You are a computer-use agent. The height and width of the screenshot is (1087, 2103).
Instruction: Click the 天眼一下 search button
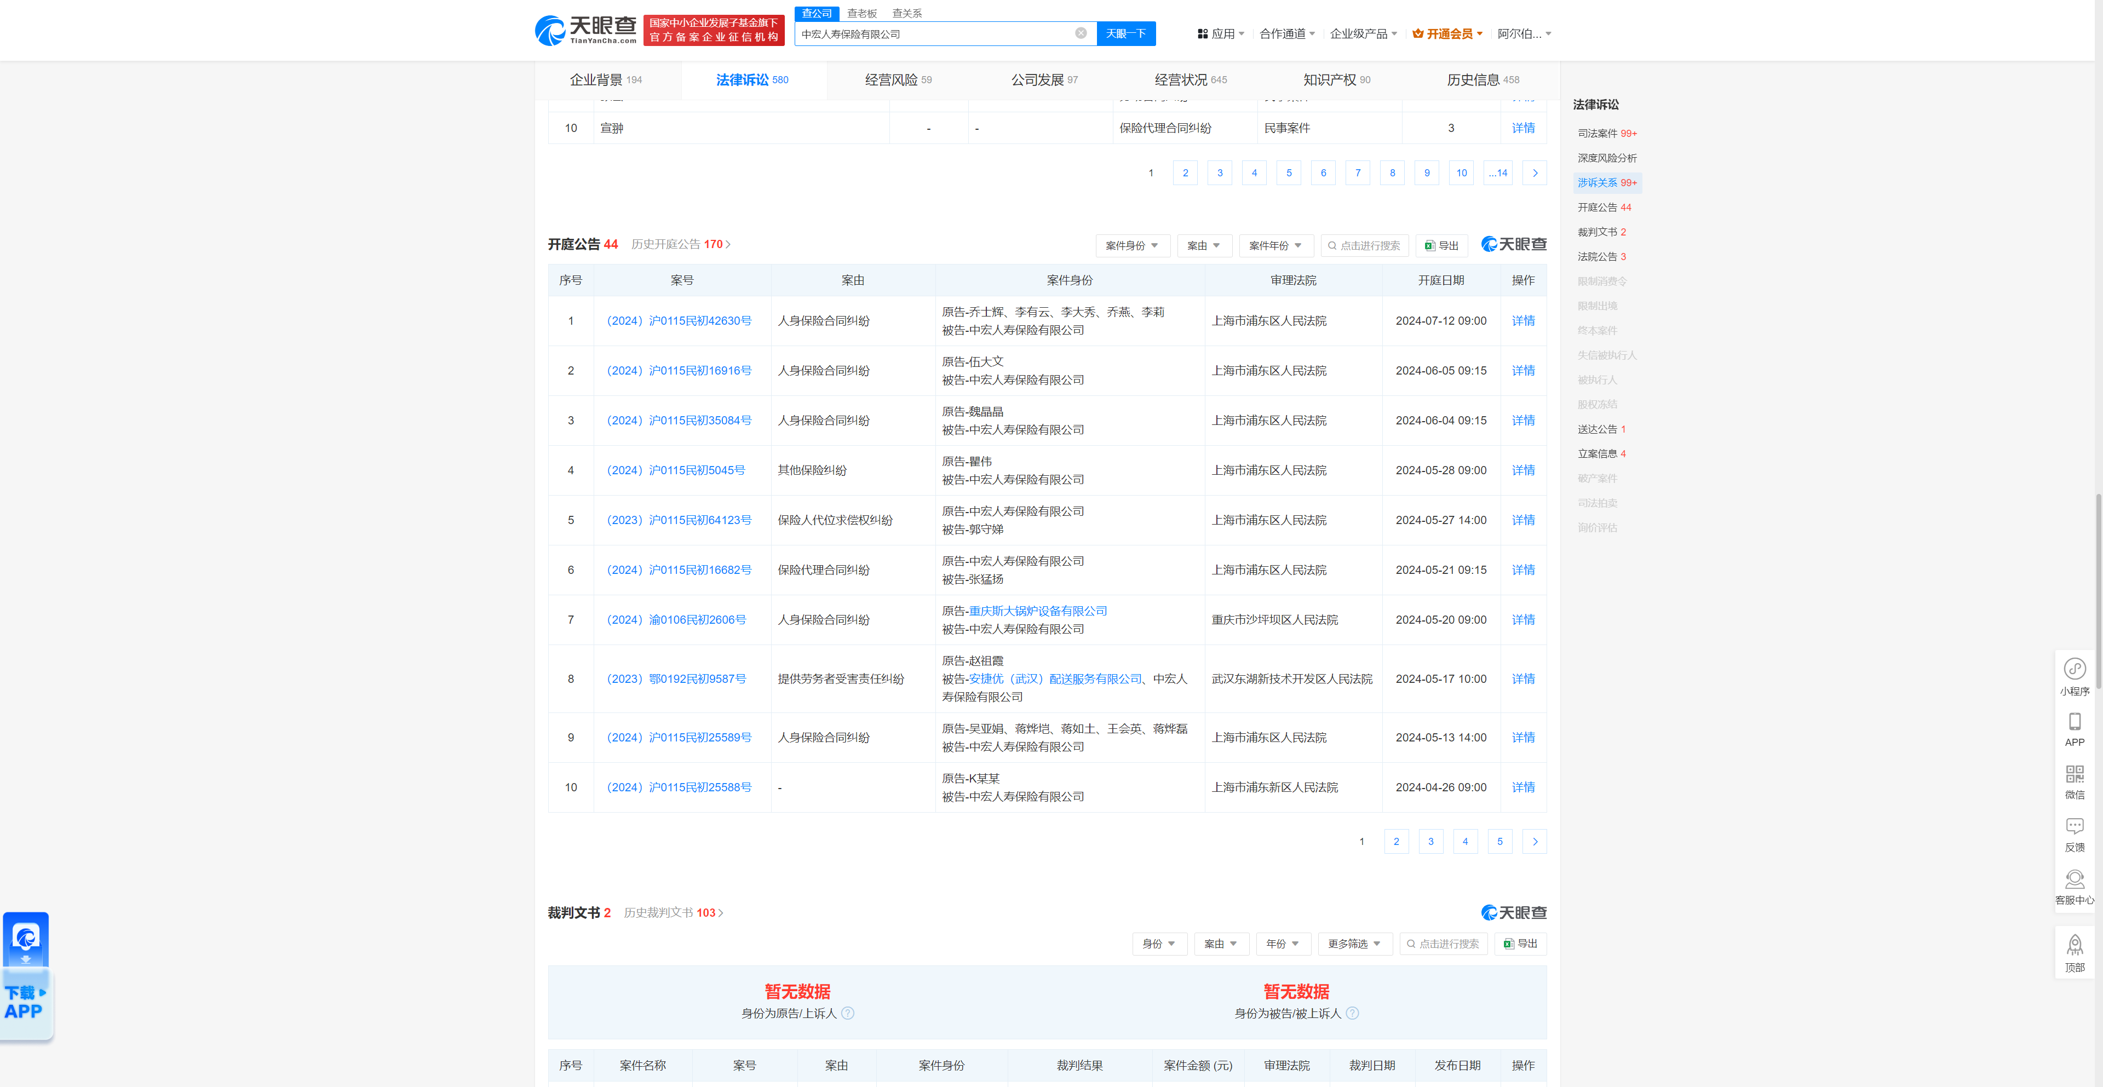pyautogui.click(x=1127, y=33)
